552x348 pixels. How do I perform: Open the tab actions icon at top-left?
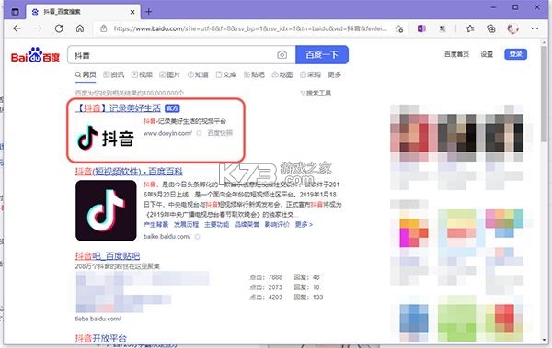[x=15, y=12]
